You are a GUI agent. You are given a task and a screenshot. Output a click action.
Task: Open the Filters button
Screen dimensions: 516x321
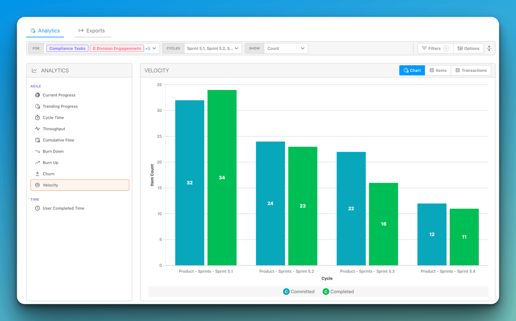[x=435, y=48]
